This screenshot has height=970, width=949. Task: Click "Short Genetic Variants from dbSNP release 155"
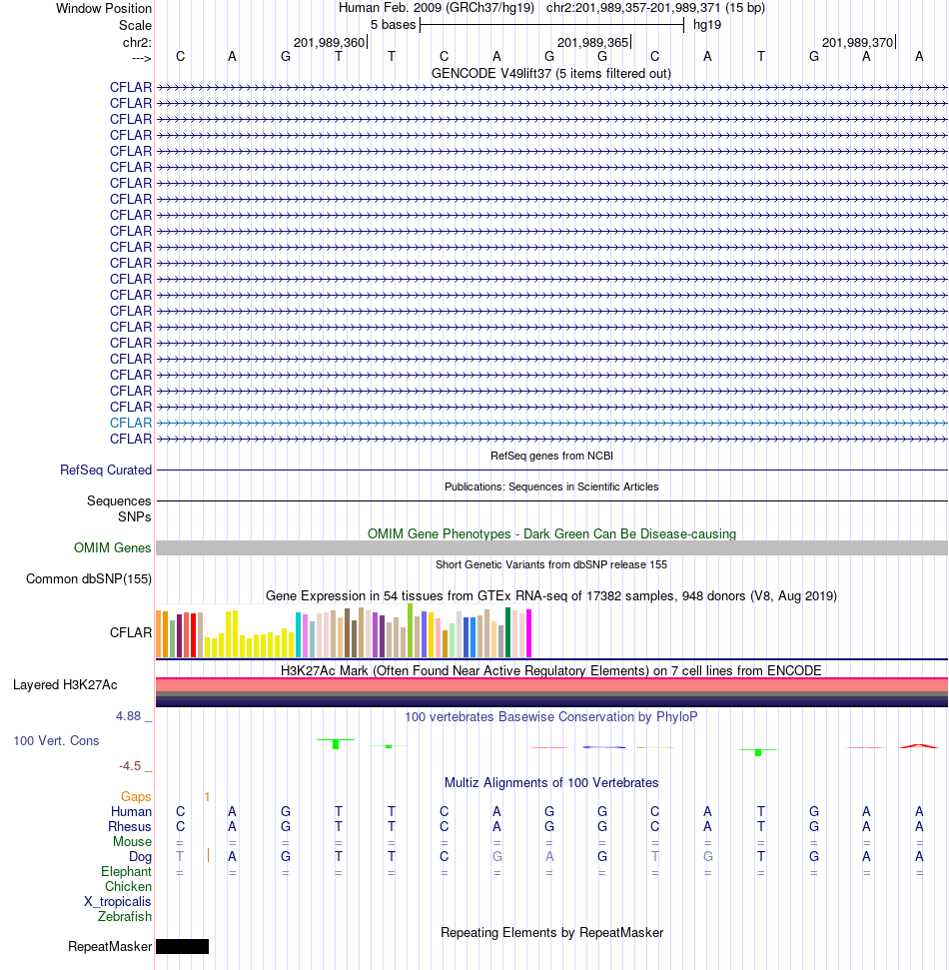click(x=551, y=564)
